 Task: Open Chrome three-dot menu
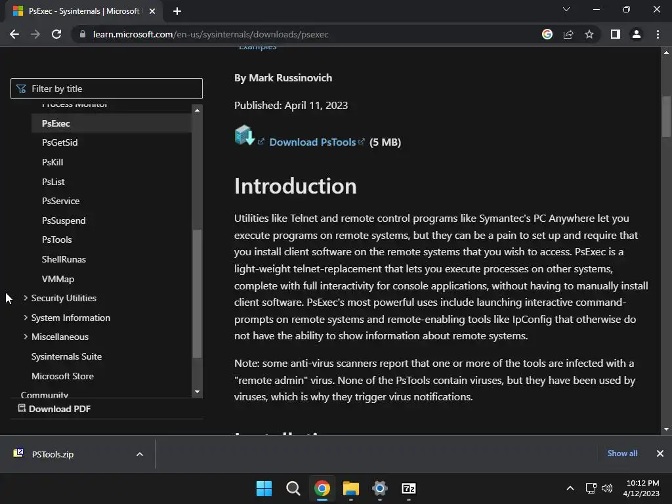pyautogui.click(x=658, y=34)
